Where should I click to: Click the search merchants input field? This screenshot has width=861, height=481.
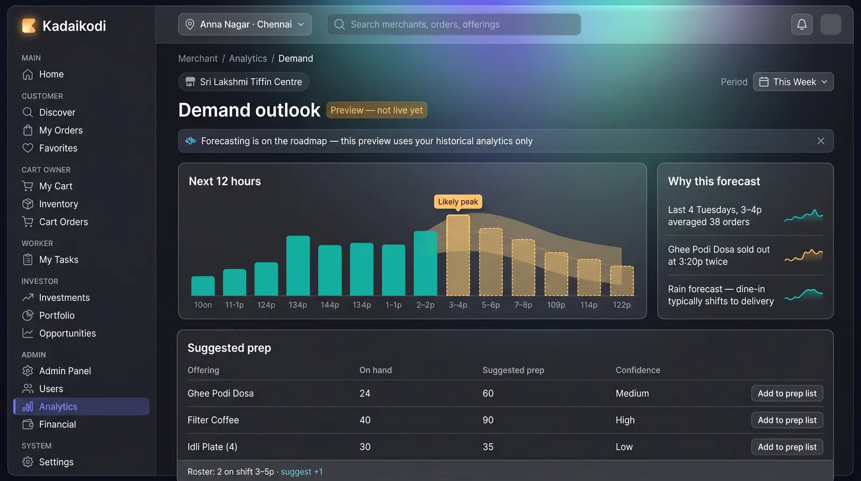point(454,24)
